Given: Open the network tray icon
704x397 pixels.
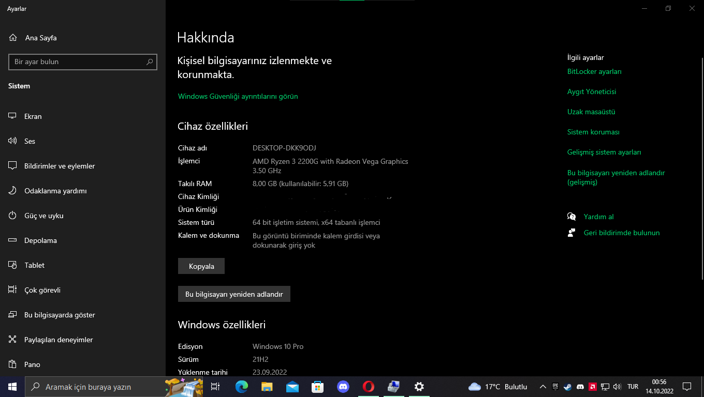Looking at the screenshot, I should (x=605, y=387).
